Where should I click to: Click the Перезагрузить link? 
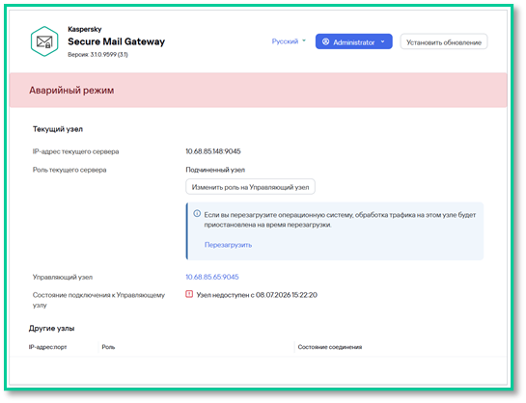228,245
